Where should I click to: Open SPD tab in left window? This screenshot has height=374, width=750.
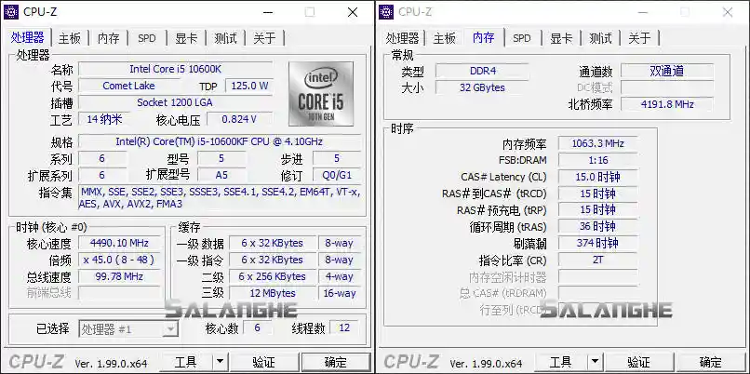pyautogui.click(x=147, y=38)
